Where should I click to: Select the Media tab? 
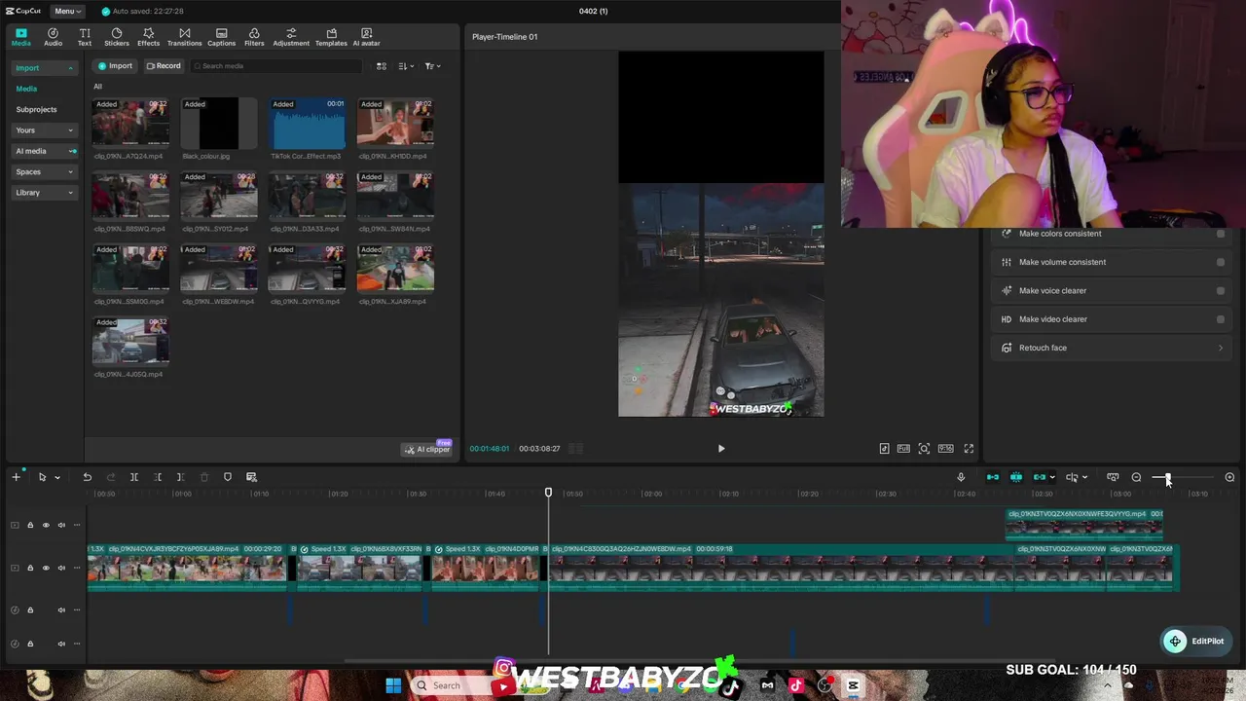pos(20,37)
